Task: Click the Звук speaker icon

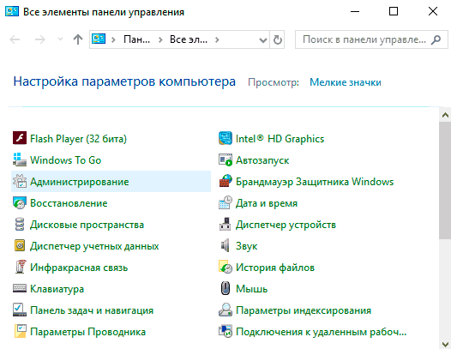Action: point(225,246)
